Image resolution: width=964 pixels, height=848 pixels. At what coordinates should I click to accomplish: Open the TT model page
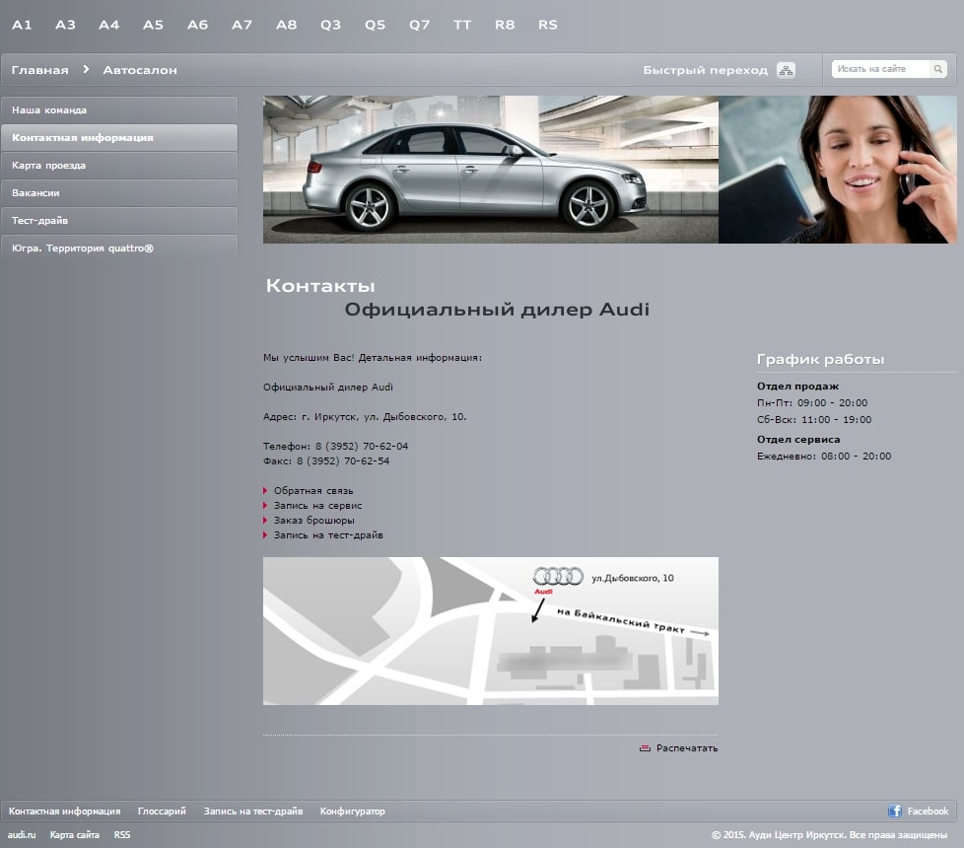tap(462, 26)
